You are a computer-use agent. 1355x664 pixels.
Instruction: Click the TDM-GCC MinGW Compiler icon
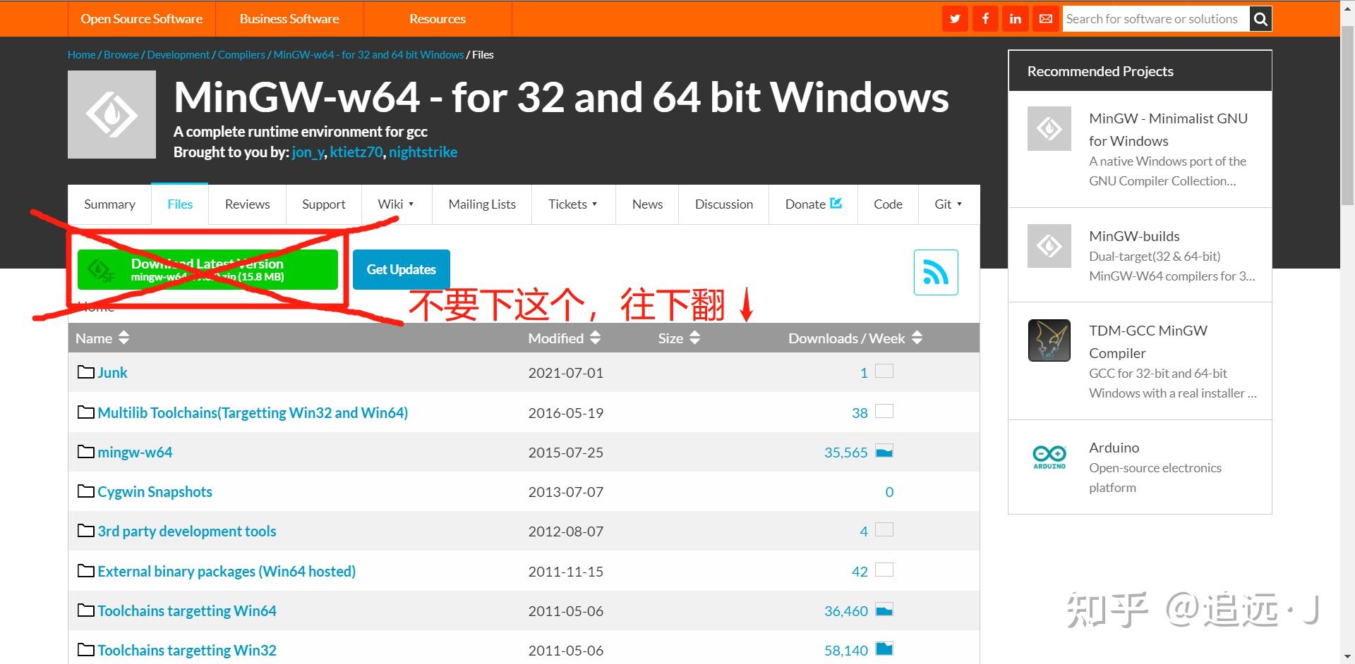(x=1049, y=340)
